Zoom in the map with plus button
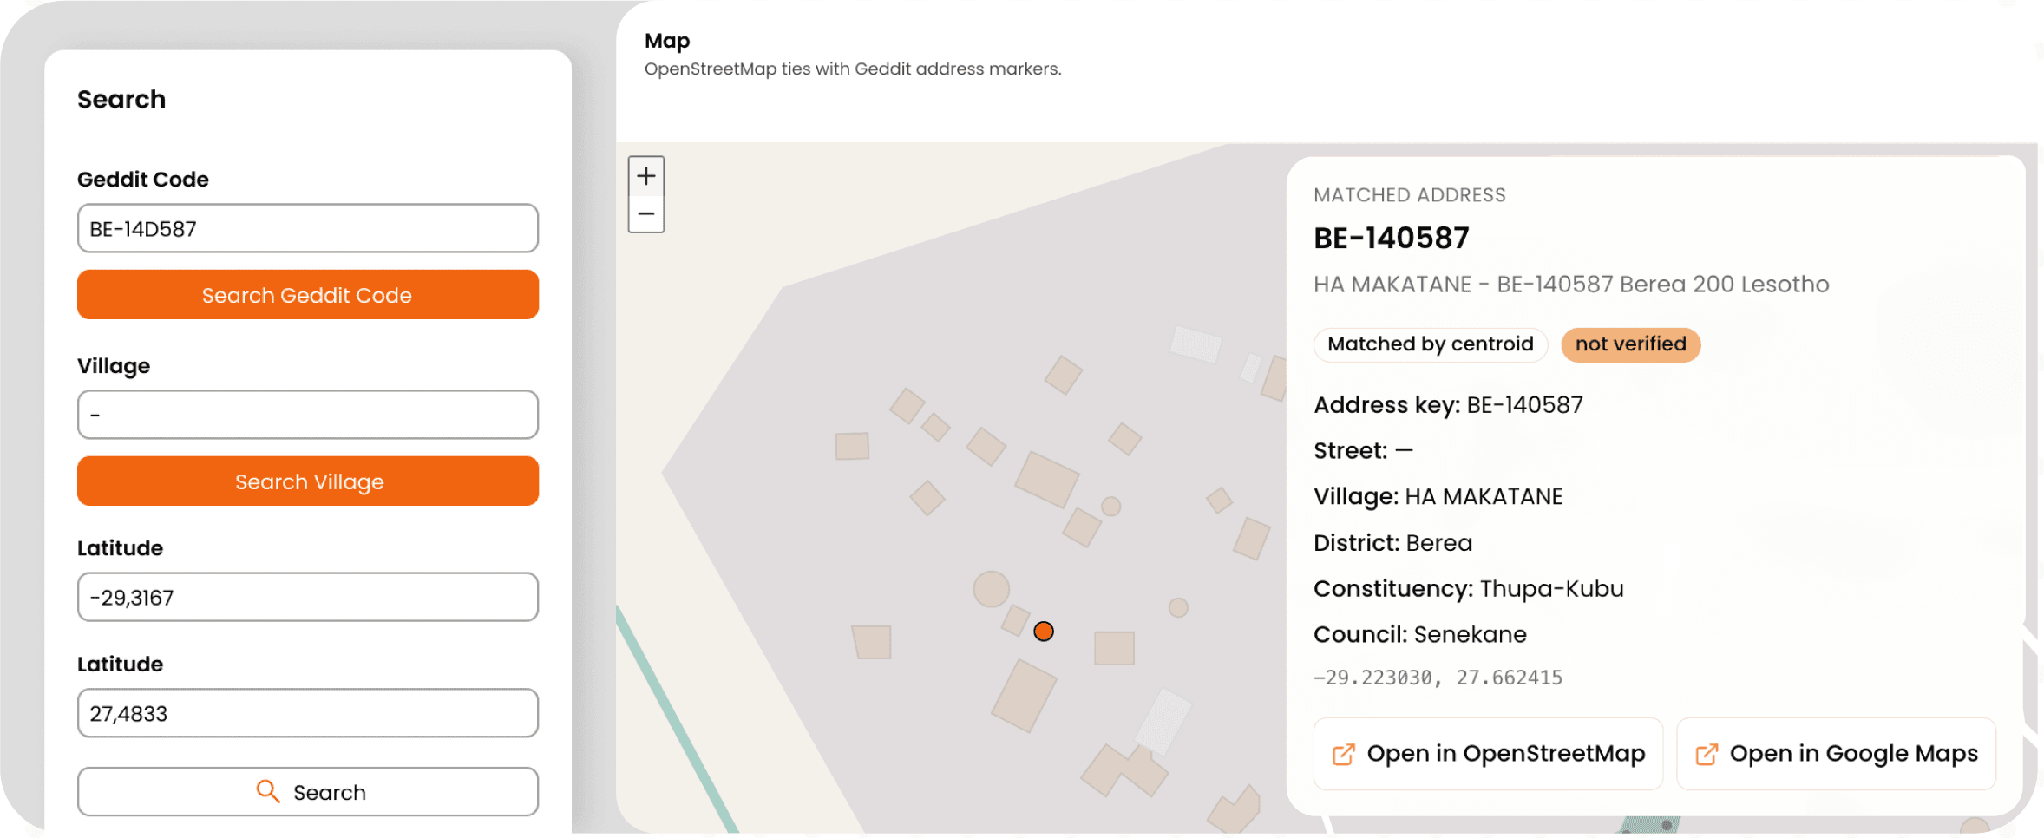The width and height of the screenshot is (2044, 838). (x=646, y=176)
